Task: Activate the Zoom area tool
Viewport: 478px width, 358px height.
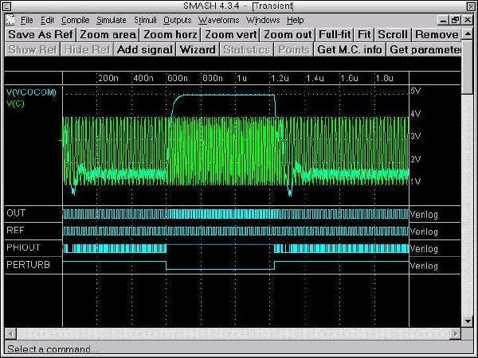Action: click(x=106, y=34)
